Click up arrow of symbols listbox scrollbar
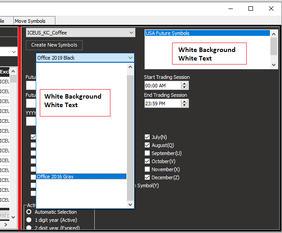 click(x=274, y=34)
